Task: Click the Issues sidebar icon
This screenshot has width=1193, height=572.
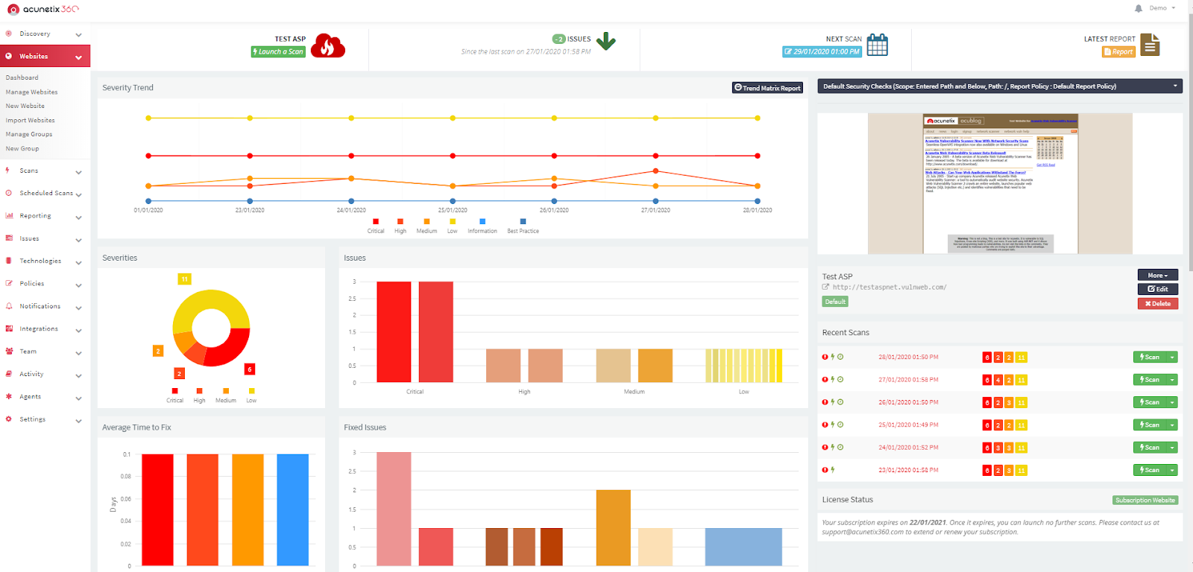Action: point(9,238)
